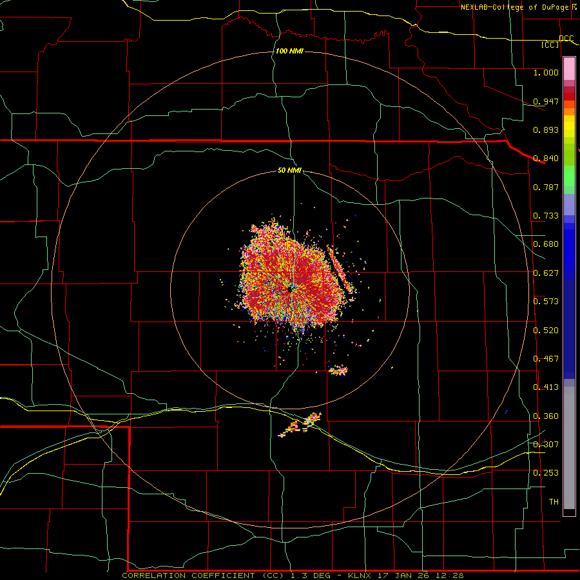Click the 0.253 scale value

point(546,473)
